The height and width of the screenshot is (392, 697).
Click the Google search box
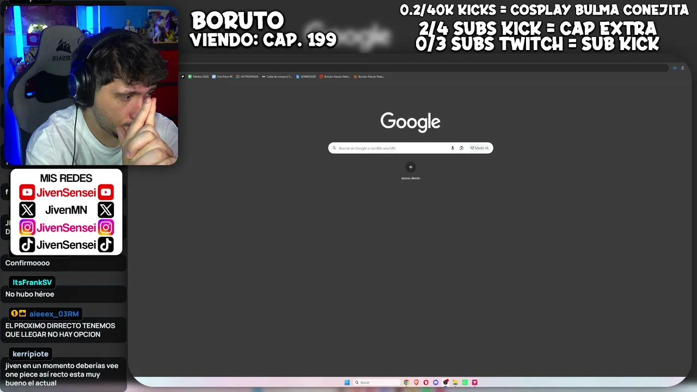point(411,148)
